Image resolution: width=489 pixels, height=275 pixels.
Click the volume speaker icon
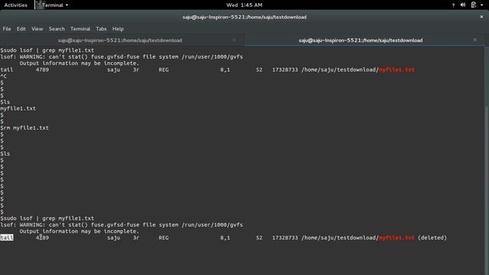point(463,5)
